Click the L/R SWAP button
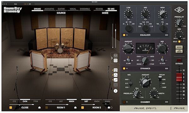The height and width of the screenshot is (113, 189). pos(179,51)
